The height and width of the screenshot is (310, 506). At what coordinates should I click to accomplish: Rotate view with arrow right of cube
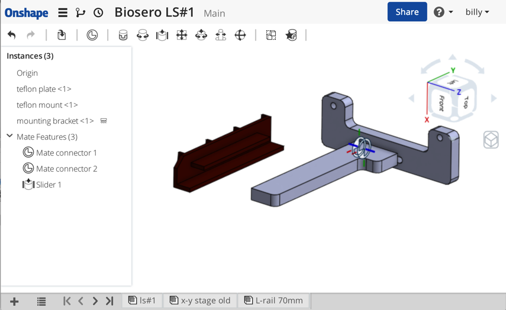pyautogui.click(x=494, y=98)
